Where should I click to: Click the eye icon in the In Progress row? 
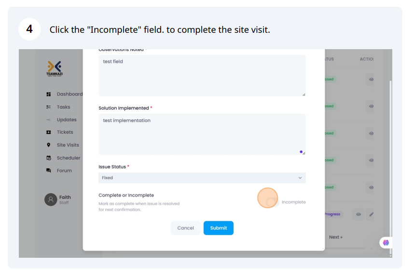tap(359, 214)
